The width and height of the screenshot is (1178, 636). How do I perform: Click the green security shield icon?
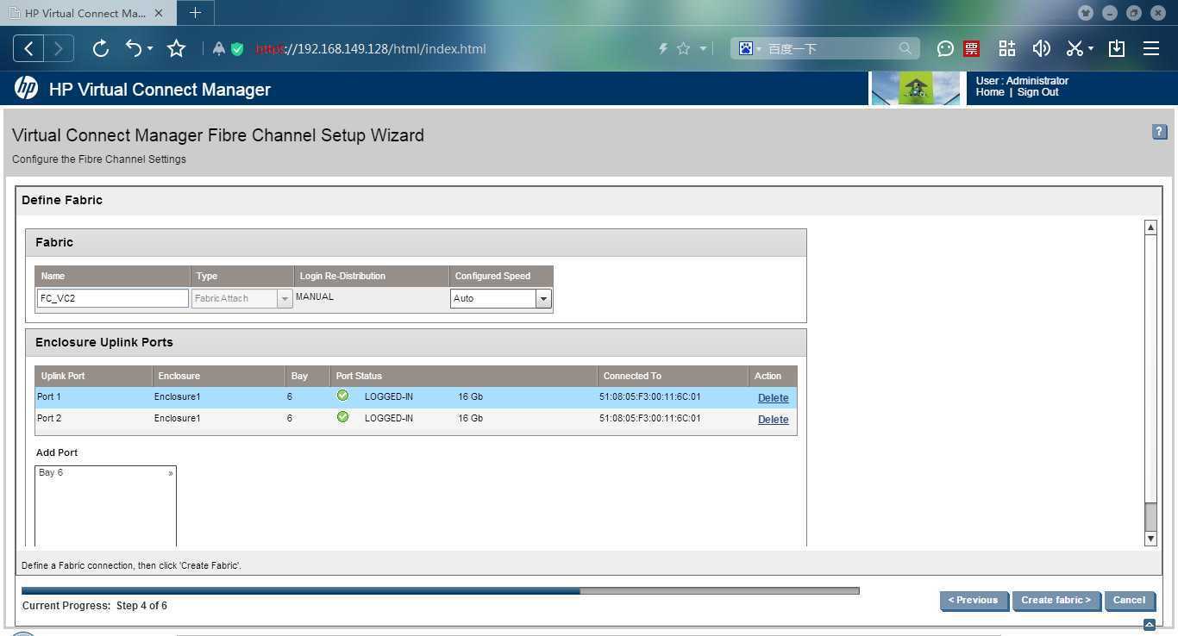point(237,49)
